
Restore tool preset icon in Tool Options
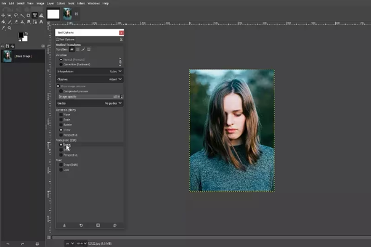tap(81, 225)
